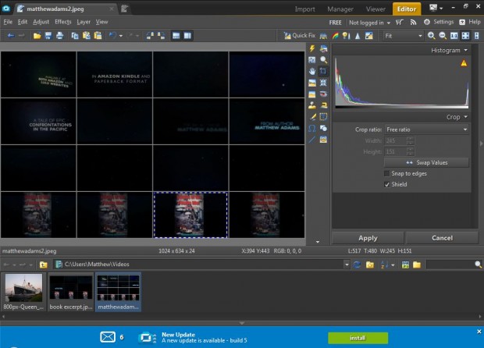Open the Adjust menu

pyautogui.click(x=41, y=22)
